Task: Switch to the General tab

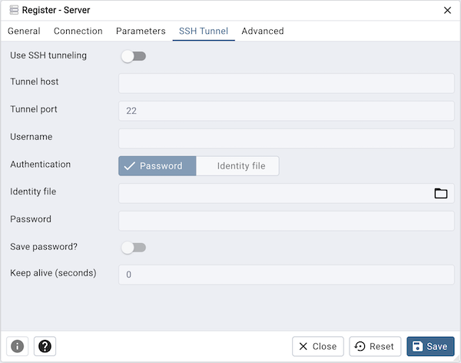Action: pos(24,32)
